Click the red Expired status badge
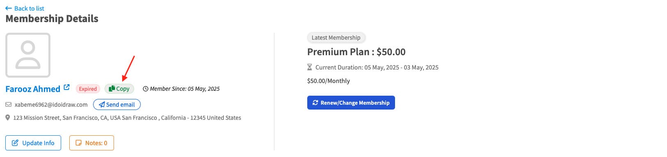 pyautogui.click(x=88, y=89)
